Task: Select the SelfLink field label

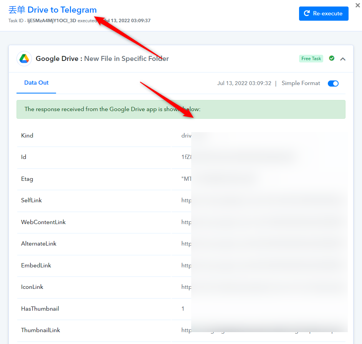Action: (31, 200)
